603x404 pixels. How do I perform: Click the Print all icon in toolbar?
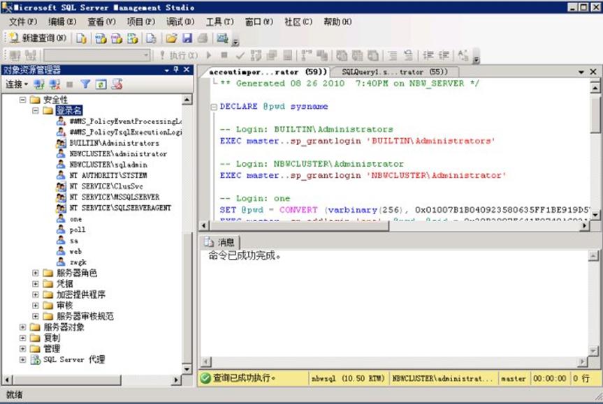203,38
